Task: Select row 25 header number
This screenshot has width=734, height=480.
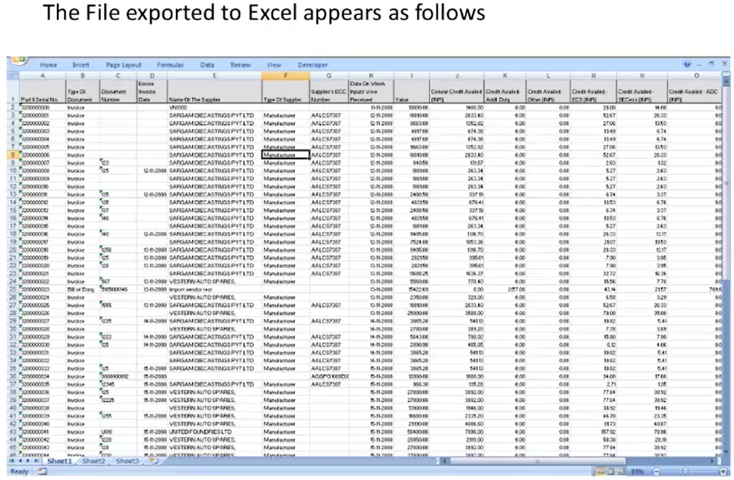Action: point(13,290)
